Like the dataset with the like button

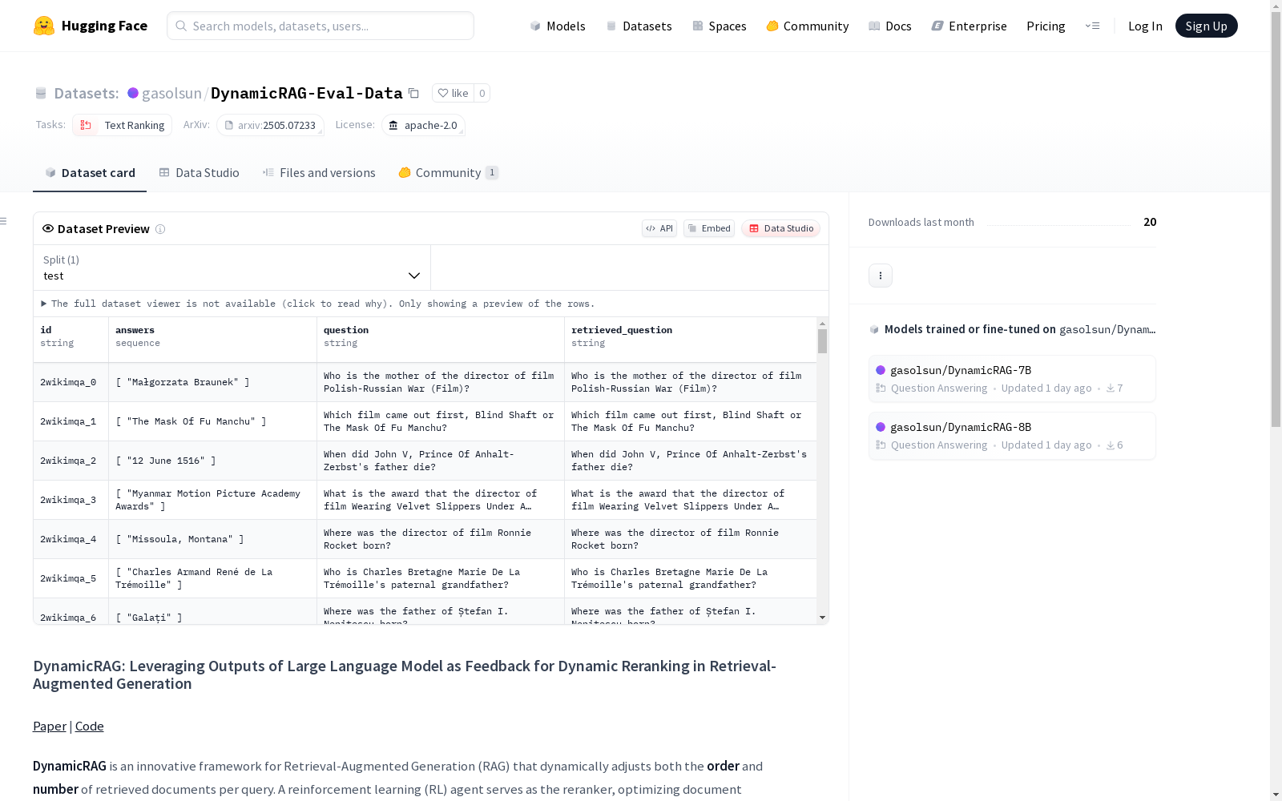453,93
